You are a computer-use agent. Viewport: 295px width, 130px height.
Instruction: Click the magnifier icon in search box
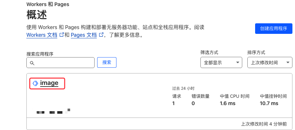pos(32,63)
